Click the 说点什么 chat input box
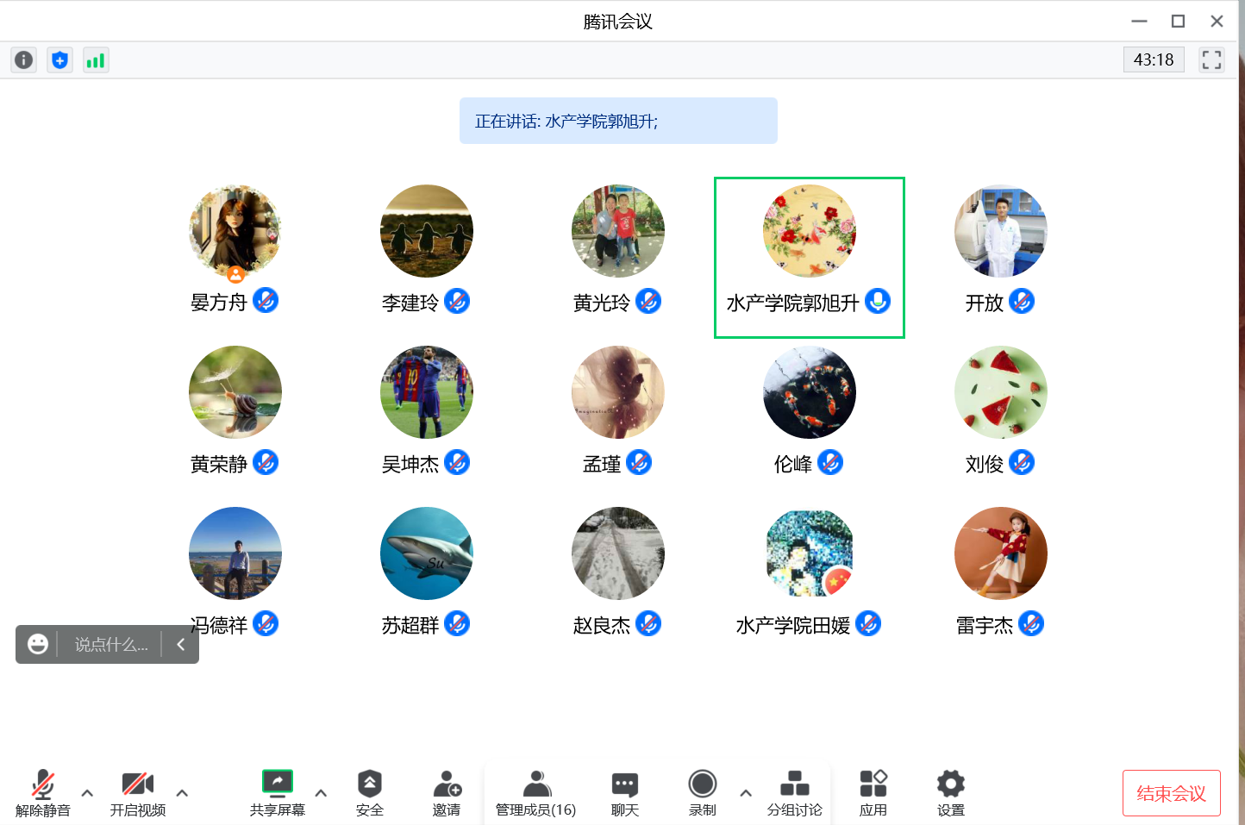Viewport: 1245px width, 825px height. [110, 645]
